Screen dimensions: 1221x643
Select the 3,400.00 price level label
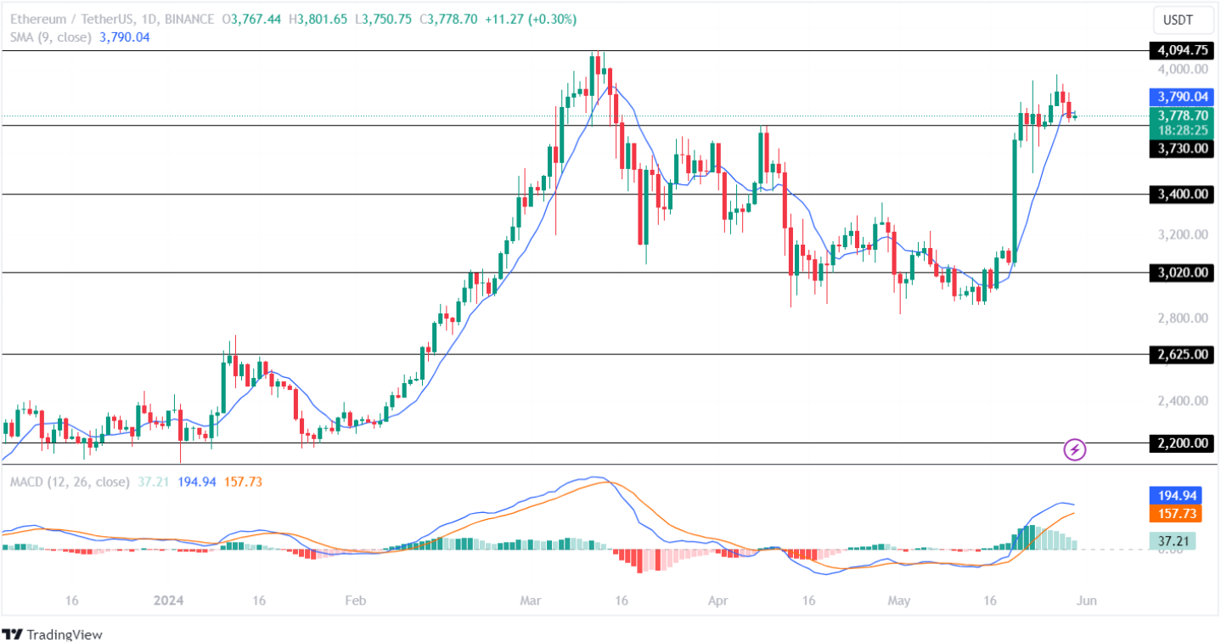click(x=1183, y=195)
